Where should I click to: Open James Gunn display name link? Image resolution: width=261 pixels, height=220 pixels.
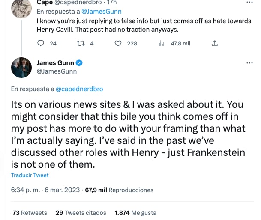[x=55, y=63]
